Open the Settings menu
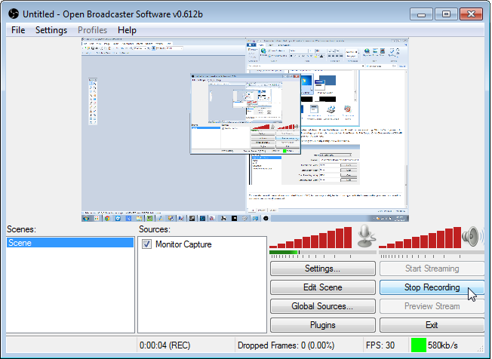492x359 pixels. [x=51, y=30]
